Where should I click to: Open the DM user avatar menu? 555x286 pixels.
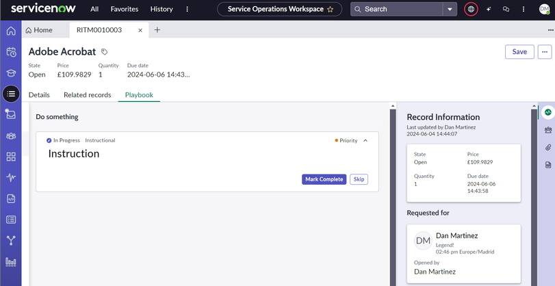pos(544,9)
